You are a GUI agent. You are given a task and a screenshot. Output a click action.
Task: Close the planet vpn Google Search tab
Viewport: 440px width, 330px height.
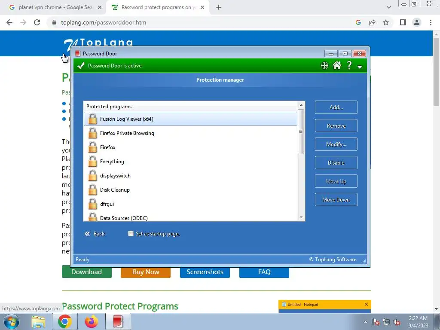pyautogui.click(x=100, y=8)
